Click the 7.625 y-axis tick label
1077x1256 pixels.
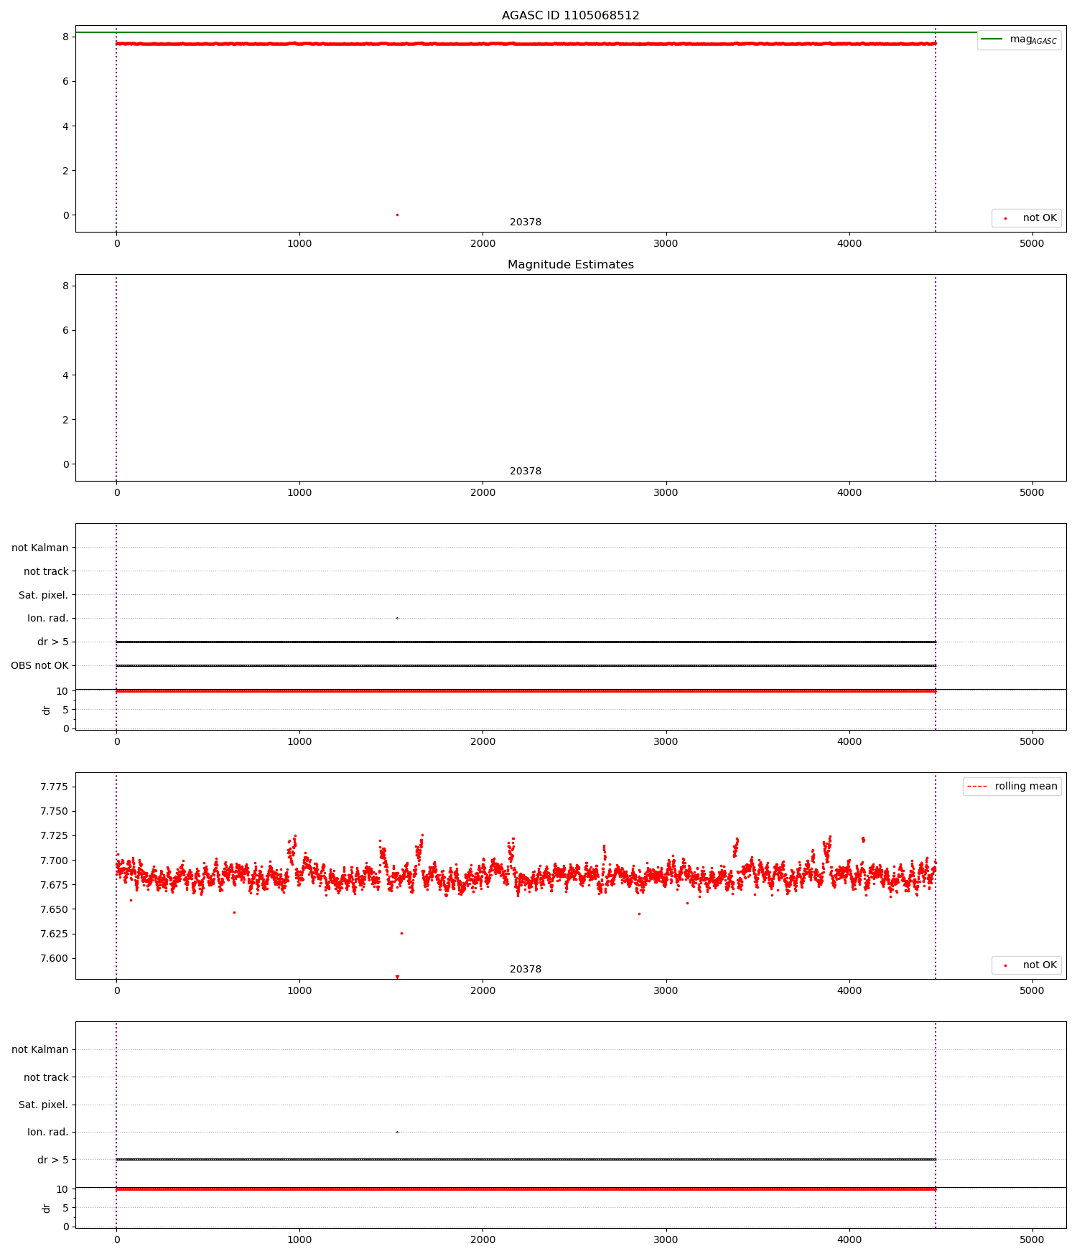pyautogui.click(x=54, y=934)
